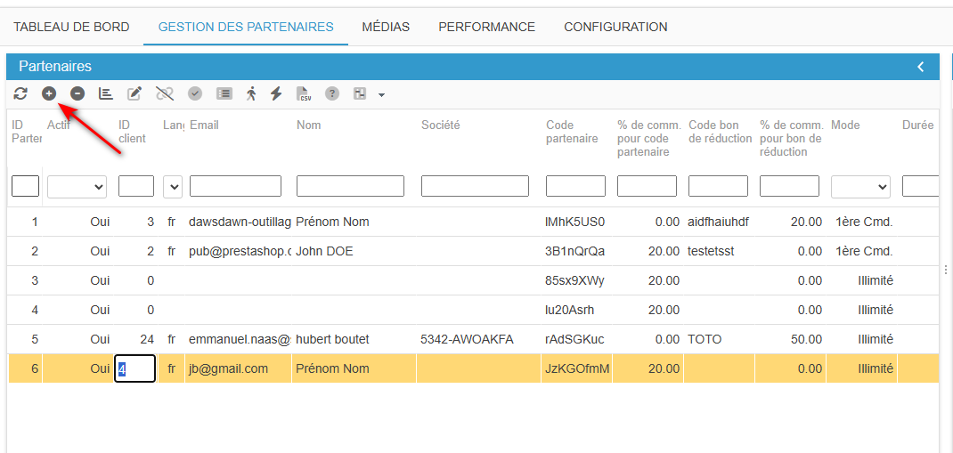Remove partner with minus icon
Screen dimensions: 953x453
click(77, 93)
